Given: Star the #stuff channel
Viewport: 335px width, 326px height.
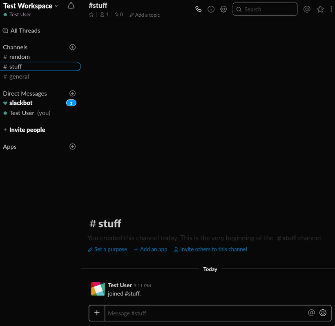Looking at the screenshot, I should click(x=91, y=15).
